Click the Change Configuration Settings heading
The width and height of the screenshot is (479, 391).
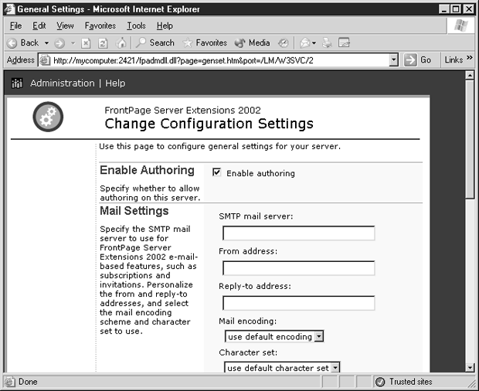click(x=209, y=124)
